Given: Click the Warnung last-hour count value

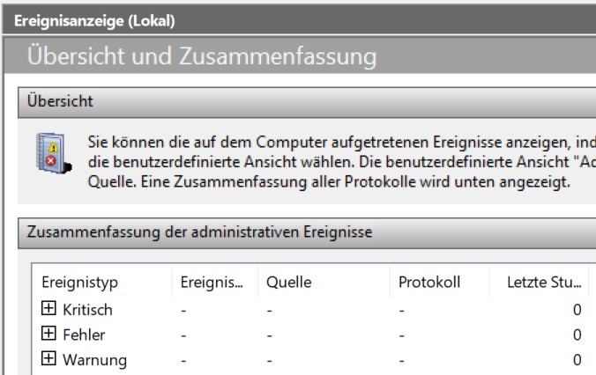Looking at the screenshot, I should tap(577, 359).
